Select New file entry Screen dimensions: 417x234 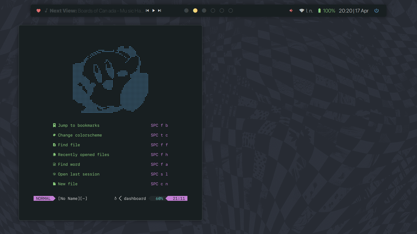tap(68, 184)
